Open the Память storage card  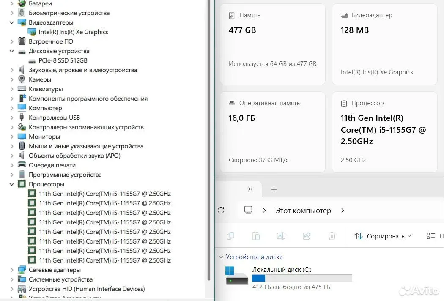point(273,44)
